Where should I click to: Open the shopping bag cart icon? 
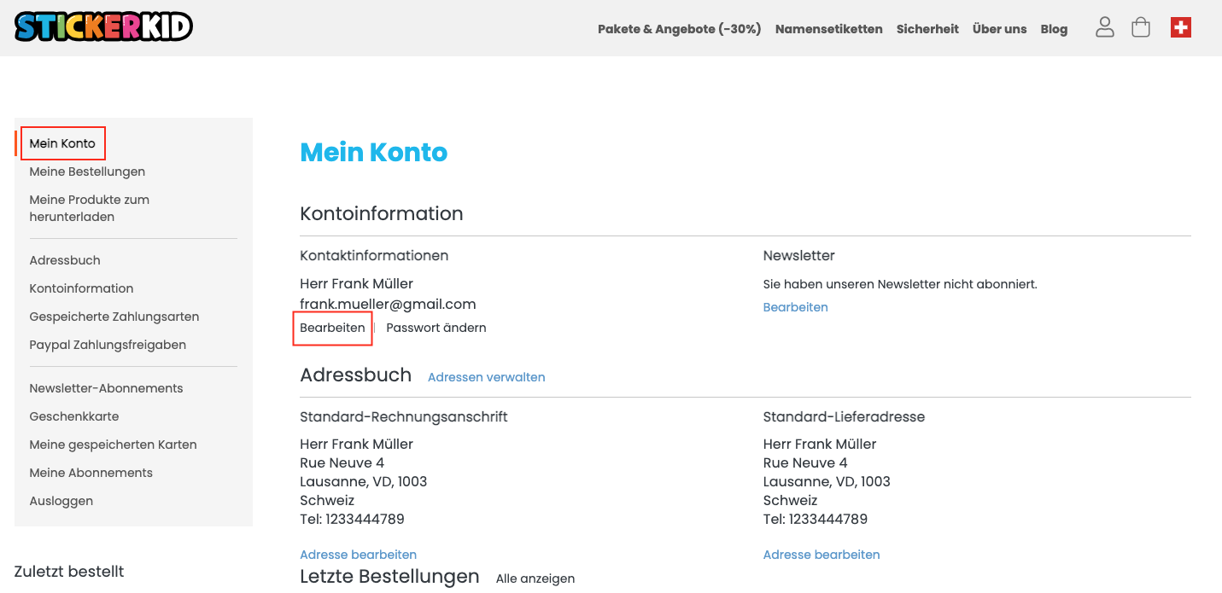(x=1141, y=27)
